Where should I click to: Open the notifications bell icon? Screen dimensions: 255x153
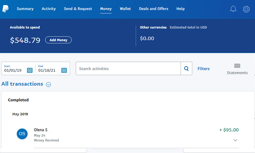point(233,9)
